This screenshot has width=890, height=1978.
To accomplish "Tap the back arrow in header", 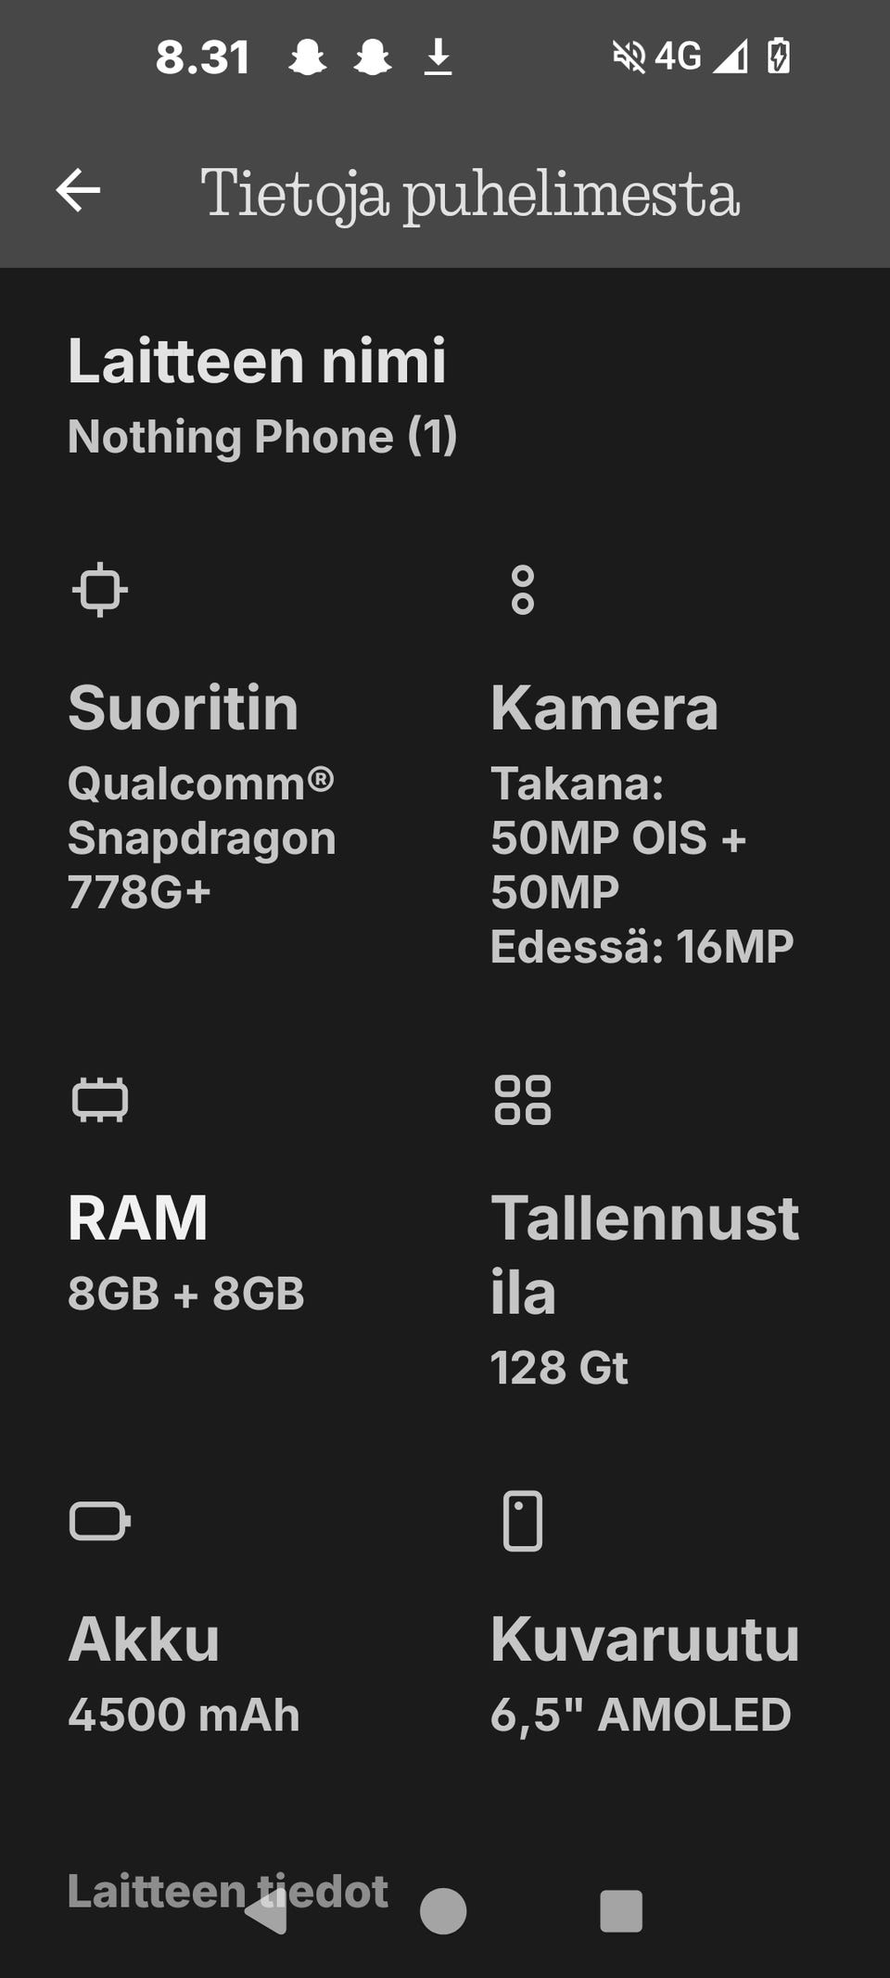I will tap(78, 190).
